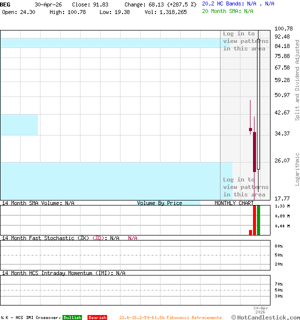The width and height of the screenshot is (300, 320).
Task: Click the Fibonacci Retracements legend text
Action: (x=170, y=317)
